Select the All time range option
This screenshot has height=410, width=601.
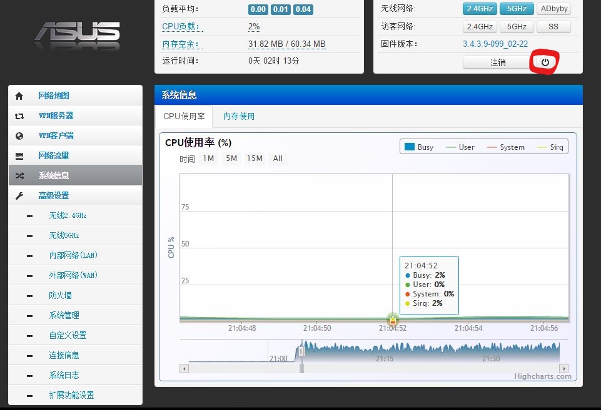tap(278, 159)
